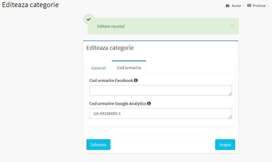Open the Produse breadcrumb link
Screen dimensions: 272x162
tap(259, 6)
